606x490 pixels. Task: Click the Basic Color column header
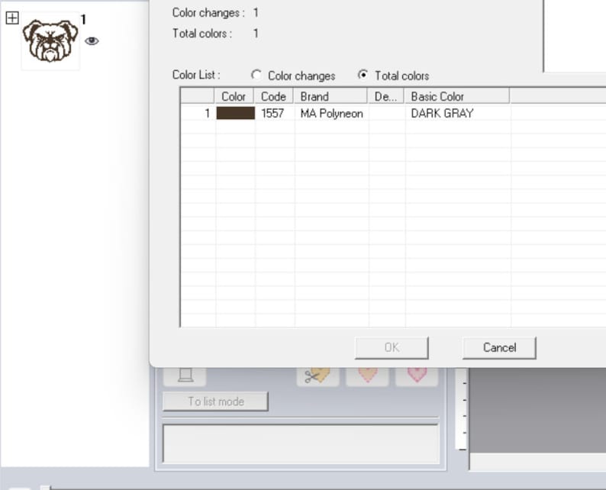[456, 96]
